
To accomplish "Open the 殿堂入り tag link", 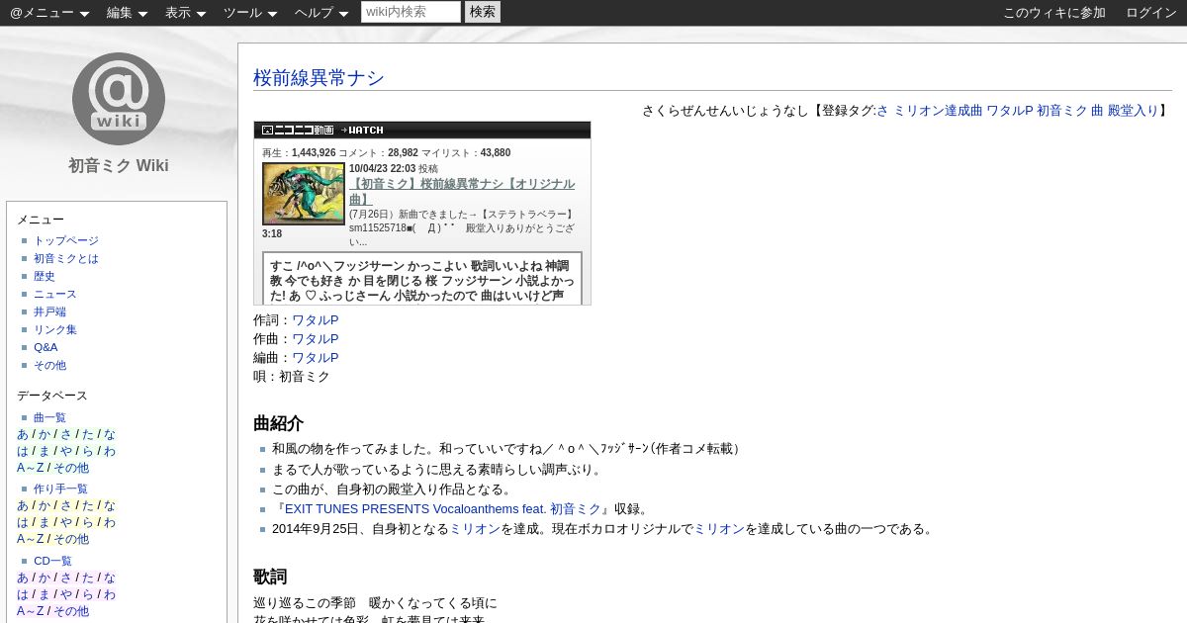I will coord(1133,111).
